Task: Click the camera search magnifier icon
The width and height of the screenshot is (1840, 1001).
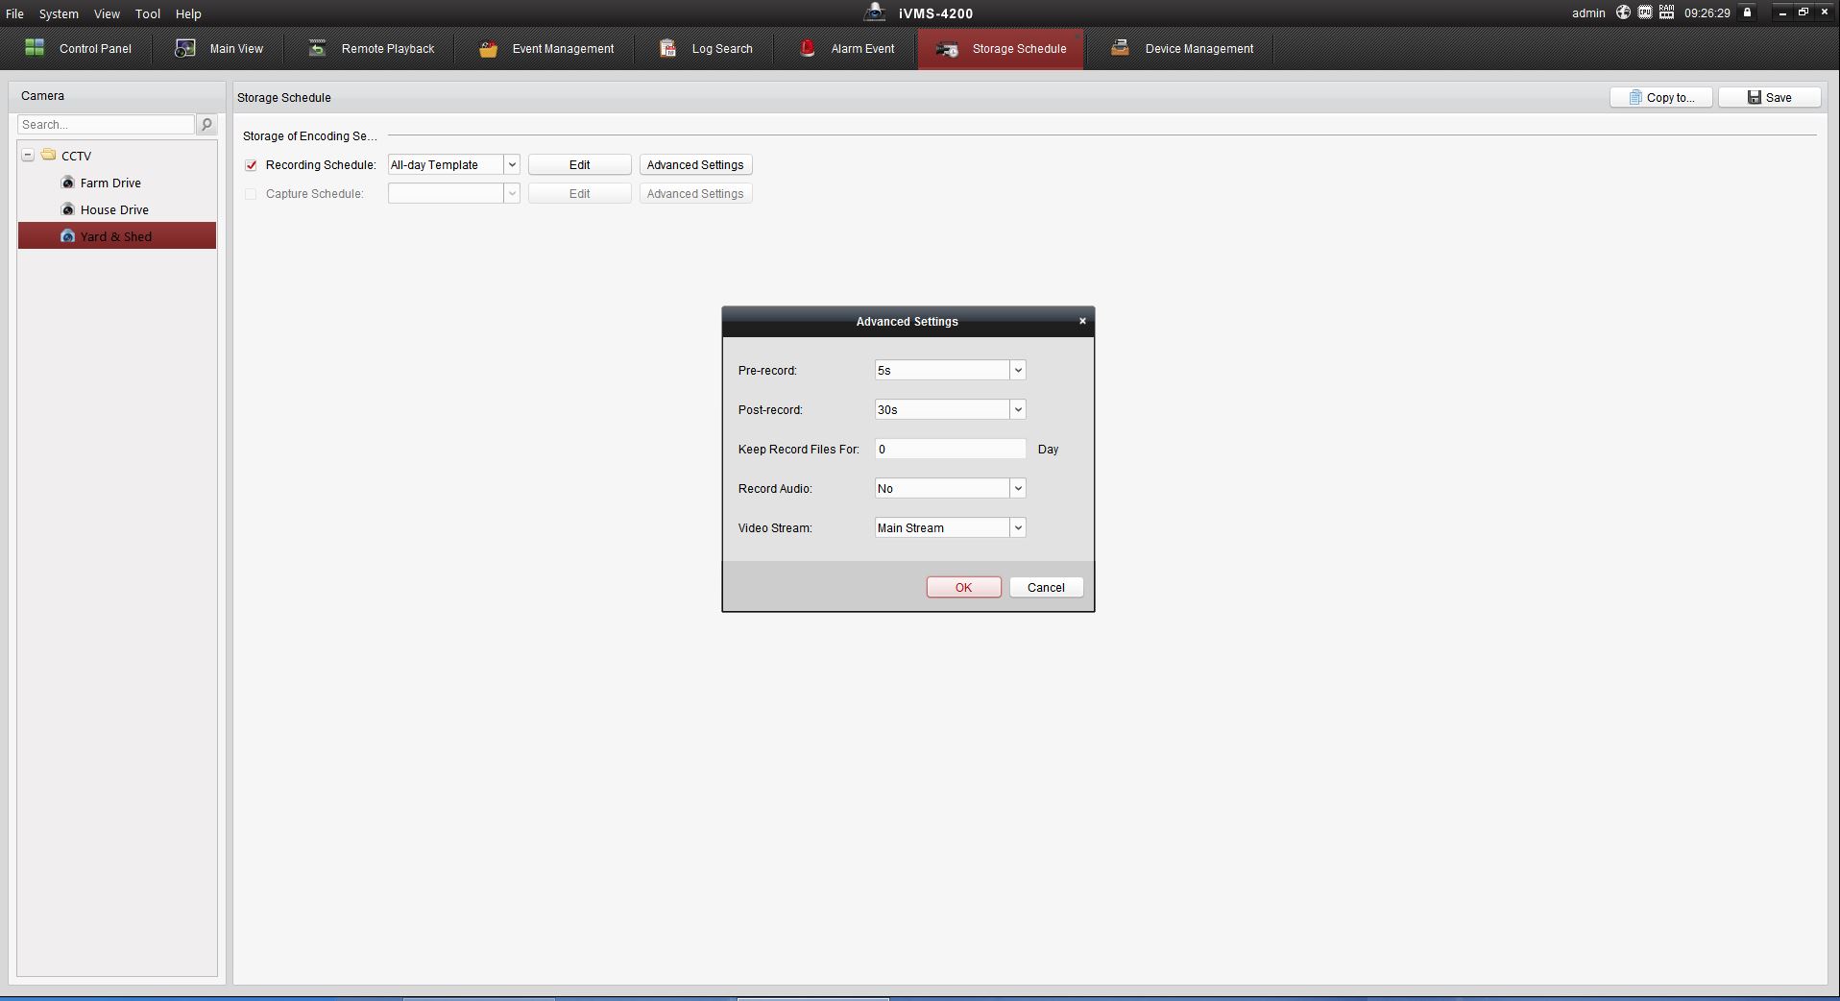Action: click(x=206, y=125)
